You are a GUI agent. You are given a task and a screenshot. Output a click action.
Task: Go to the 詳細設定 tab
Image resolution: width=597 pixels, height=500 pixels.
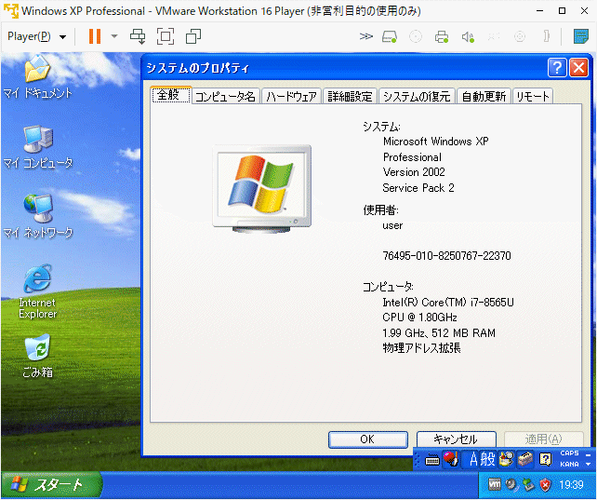click(351, 96)
